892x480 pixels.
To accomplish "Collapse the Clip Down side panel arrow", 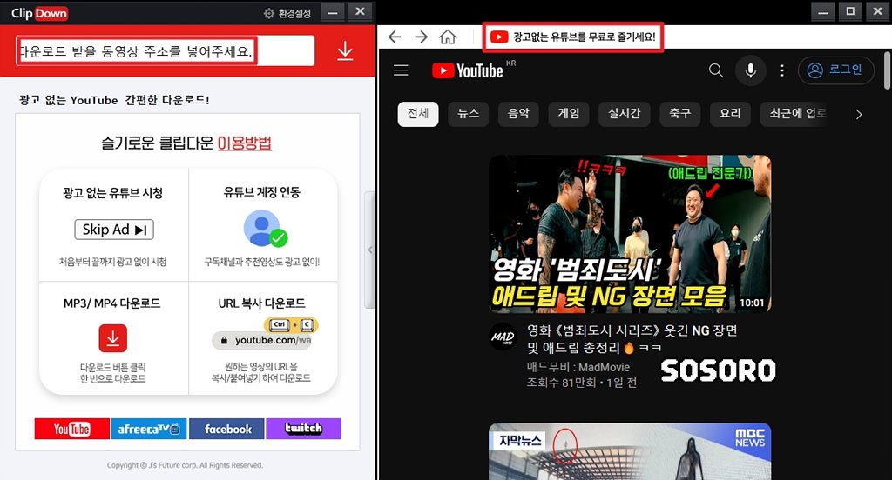I will (x=370, y=250).
